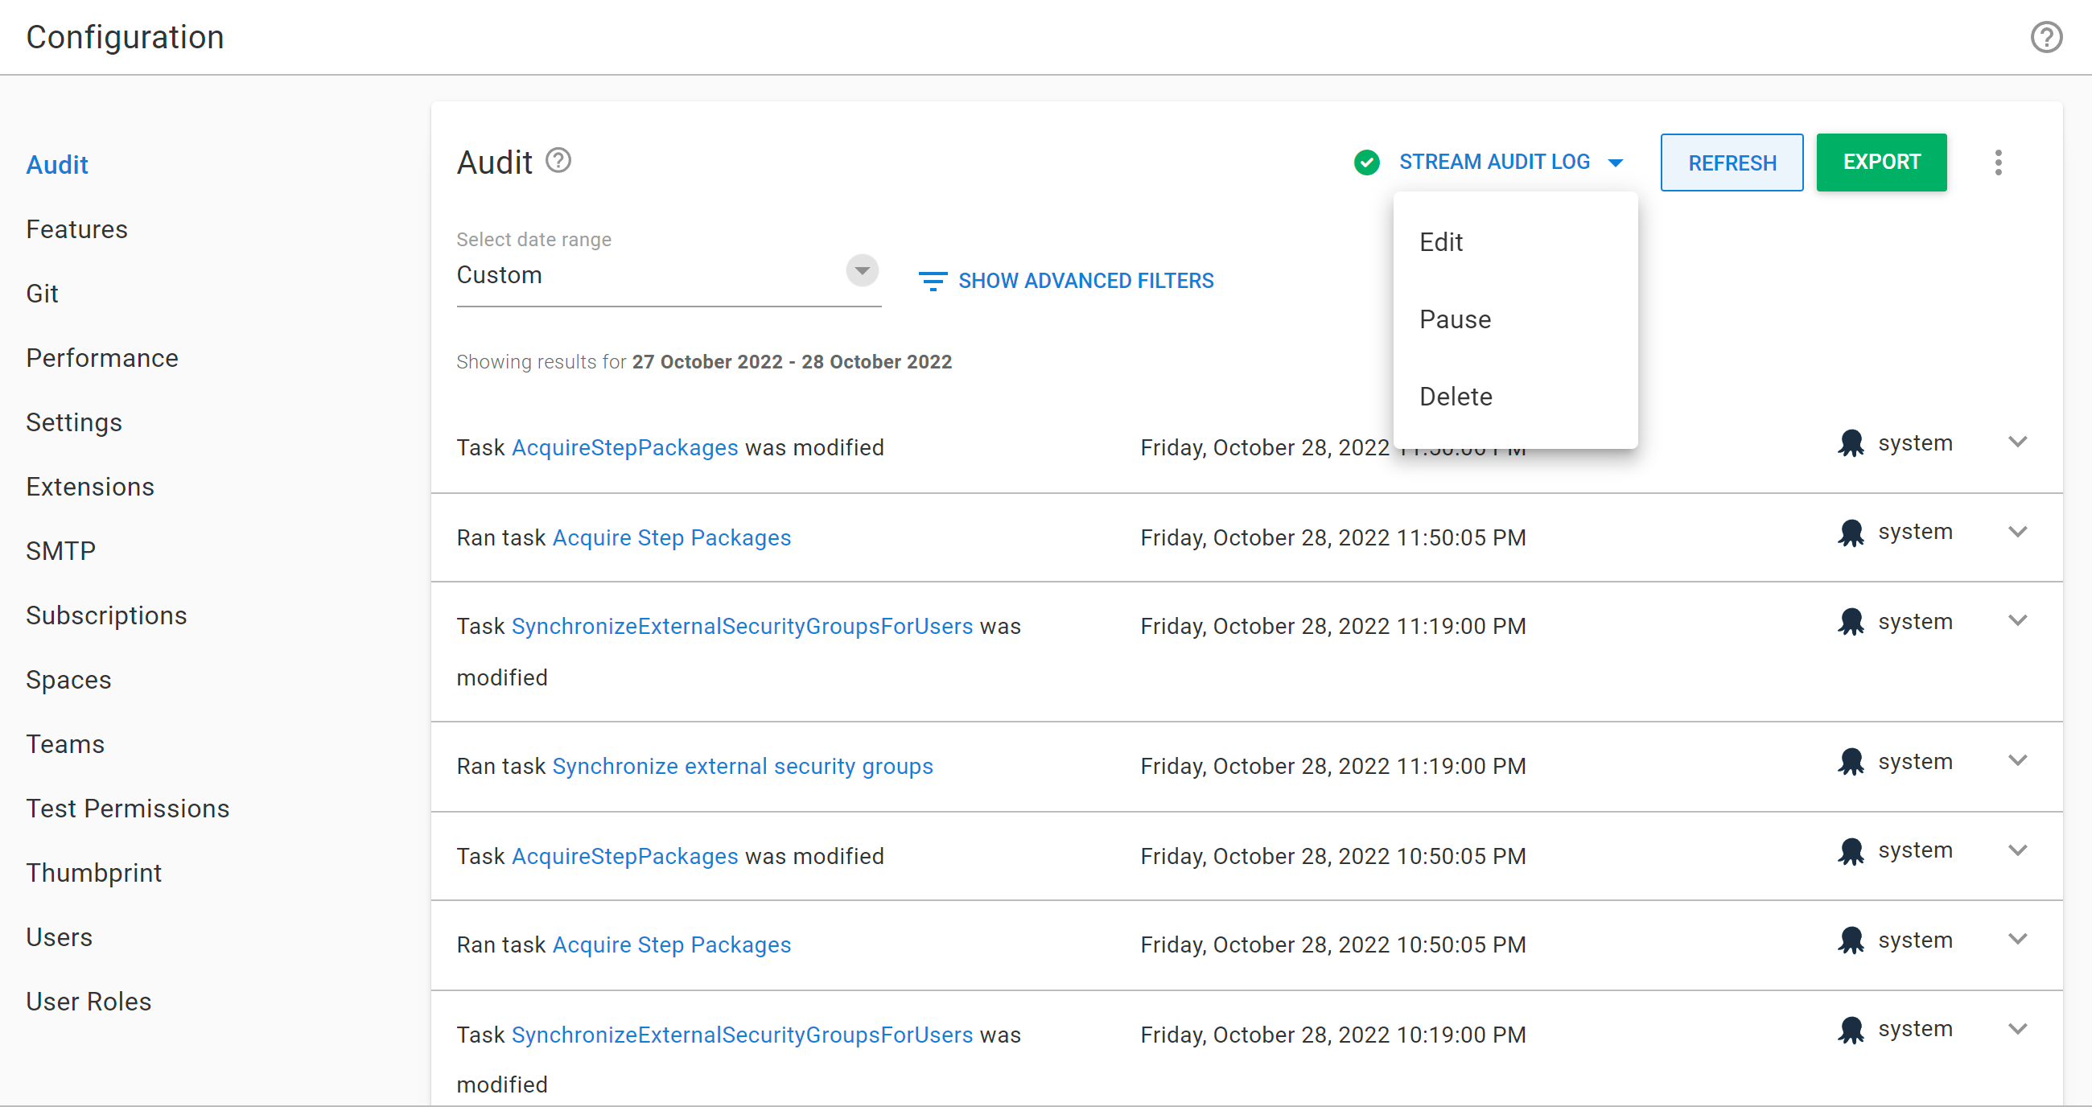Choose Edit in the dropdown menu
The height and width of the screenshot is (1107, 2092).
point(1441,241)
